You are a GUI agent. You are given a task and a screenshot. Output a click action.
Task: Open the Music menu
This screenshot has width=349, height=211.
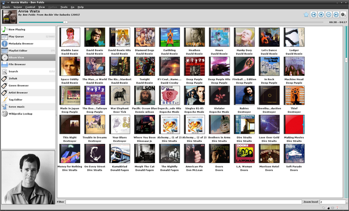[x=6, y=7]
